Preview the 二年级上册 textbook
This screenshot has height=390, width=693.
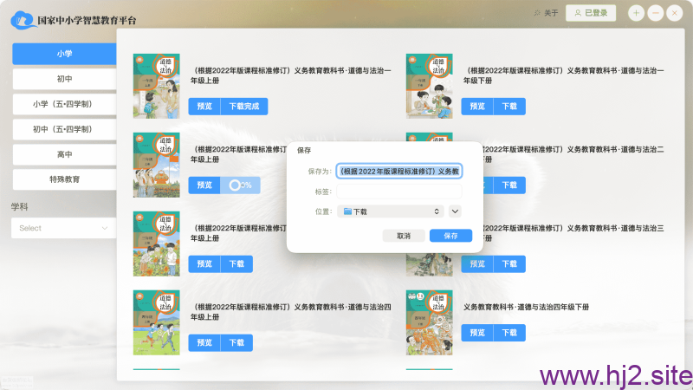pos(204,185)
